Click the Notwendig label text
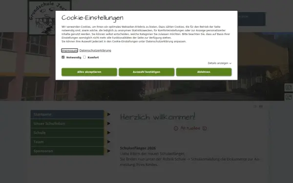This screenshot has width=293, height=183. pos(74,57)
